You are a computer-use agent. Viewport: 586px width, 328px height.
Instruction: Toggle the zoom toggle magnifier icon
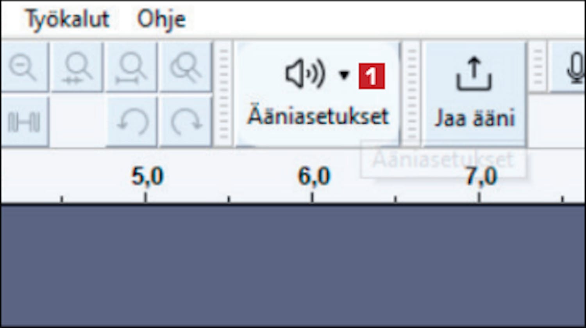(186, 67)
